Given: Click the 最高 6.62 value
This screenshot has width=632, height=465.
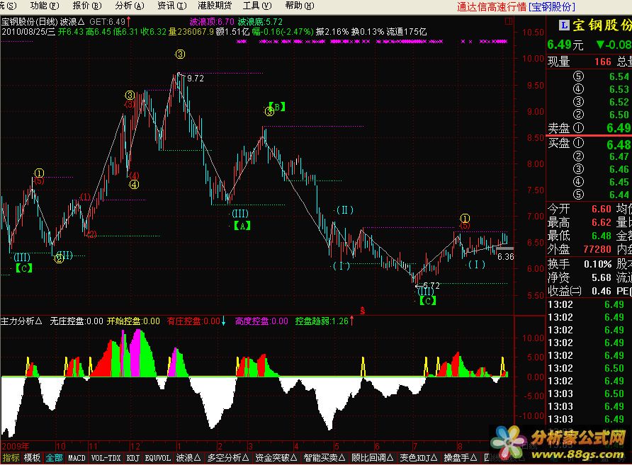Looking at the screenshot, I should point(602,222).
